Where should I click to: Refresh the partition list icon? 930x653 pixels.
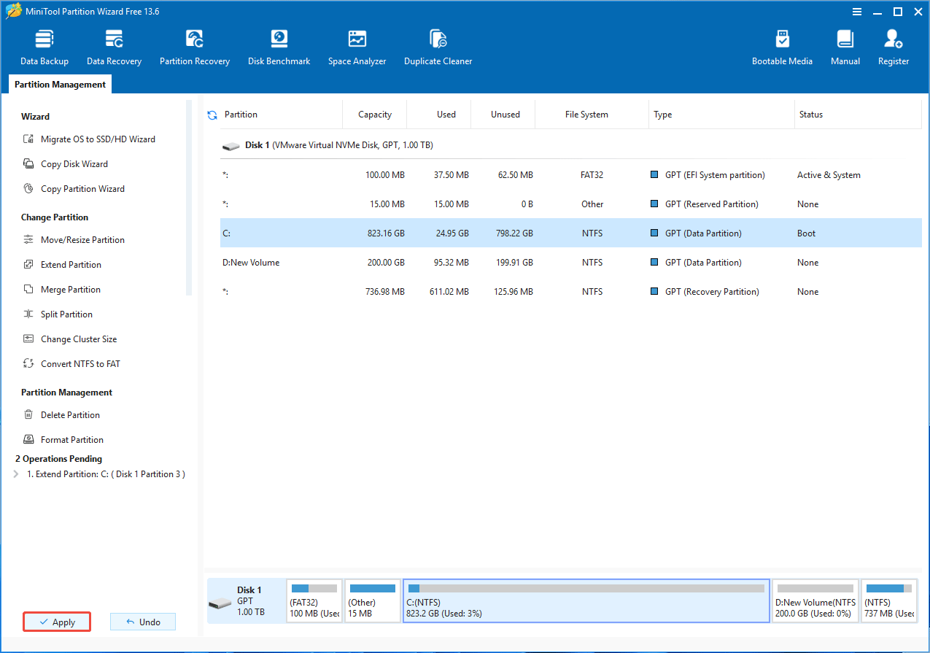[x=212, y=115]
